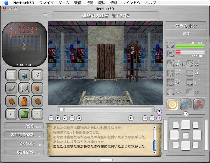Select the left brown glove slot
Image resolution: width=210 pixels, height=163 pixels.
click(x=11, y=101)
